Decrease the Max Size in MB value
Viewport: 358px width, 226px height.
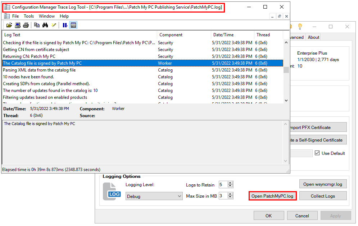230,197
